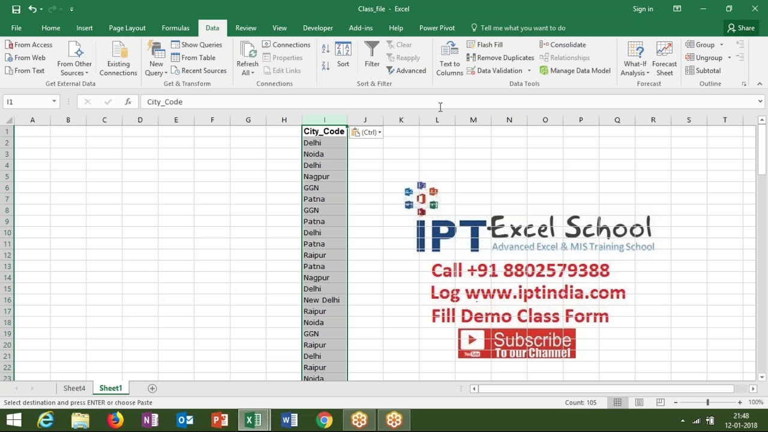Select the cell containing New Delhi
The image size is (768, 432).
point(324,300)
